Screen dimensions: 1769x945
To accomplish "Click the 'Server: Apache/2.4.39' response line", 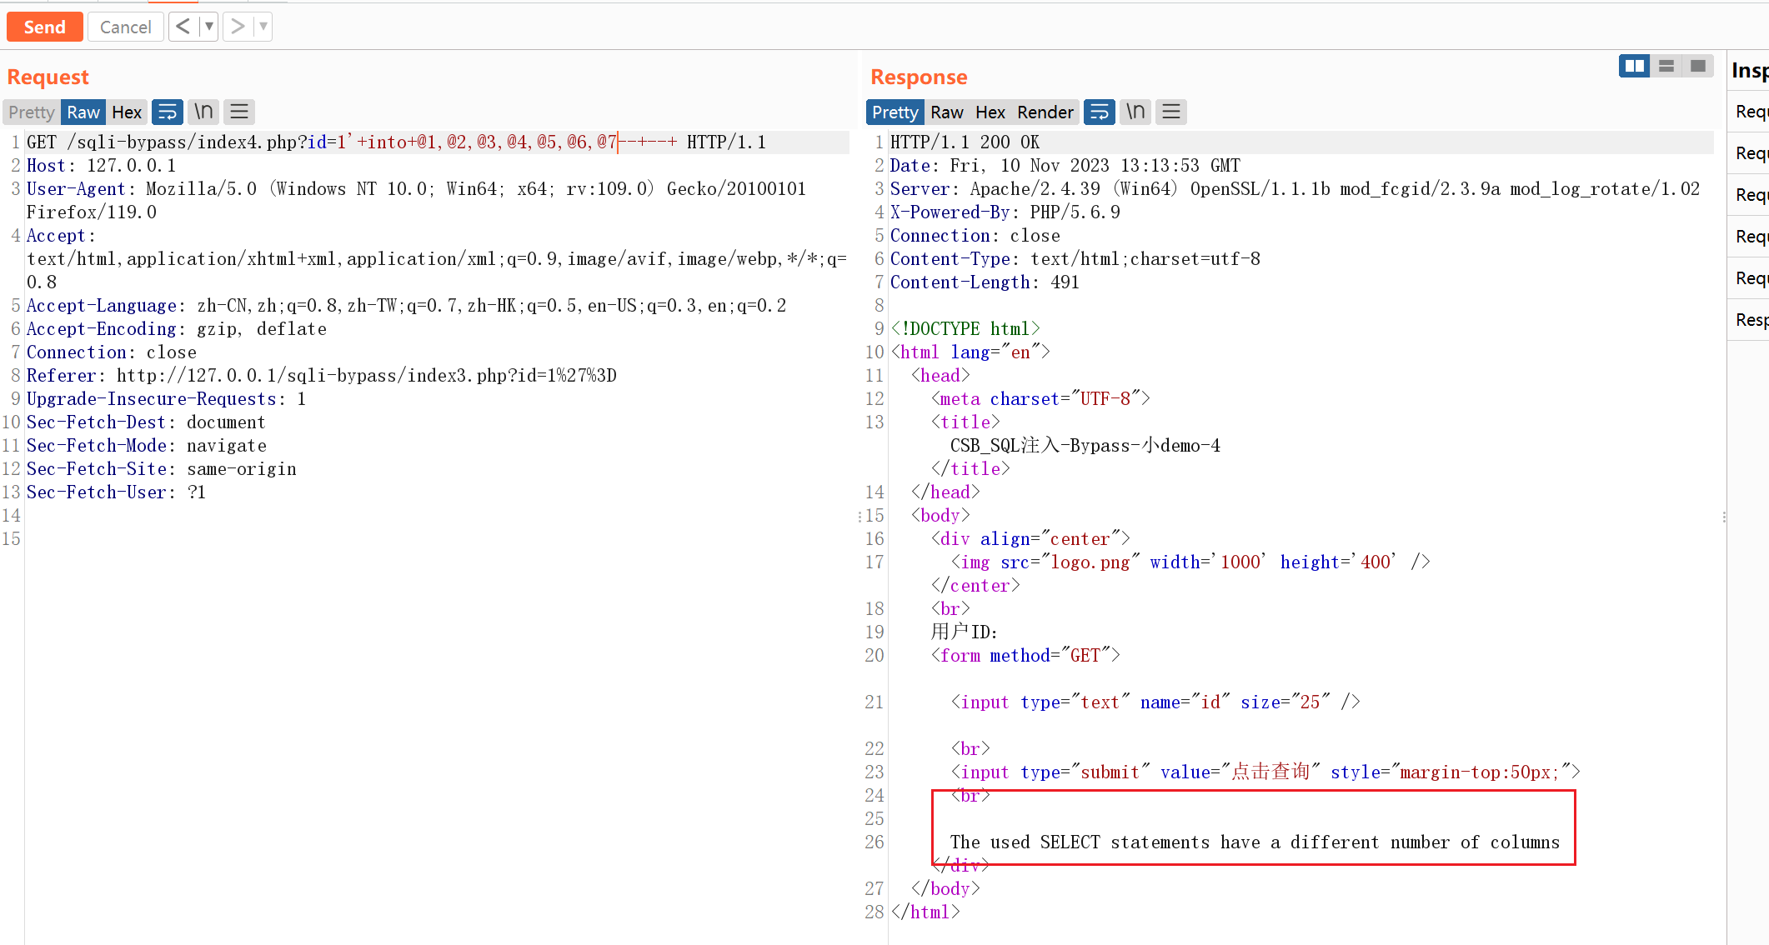I will (1295, 189).
